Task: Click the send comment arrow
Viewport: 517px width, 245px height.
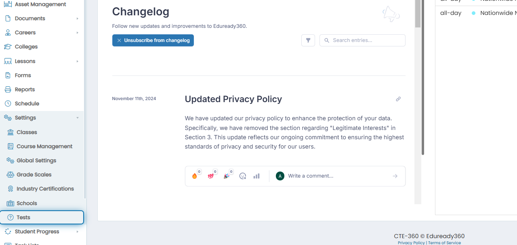Action: [x=395, y=176]
